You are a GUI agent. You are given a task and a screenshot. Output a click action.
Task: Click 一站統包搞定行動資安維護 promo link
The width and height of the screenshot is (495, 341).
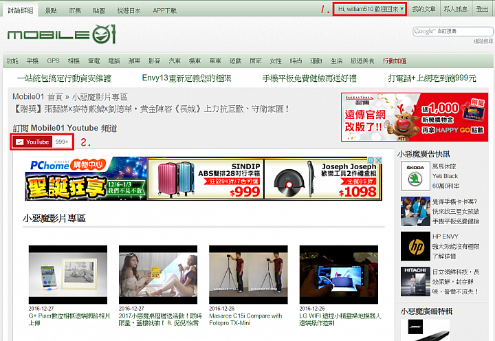coord(64,78)
